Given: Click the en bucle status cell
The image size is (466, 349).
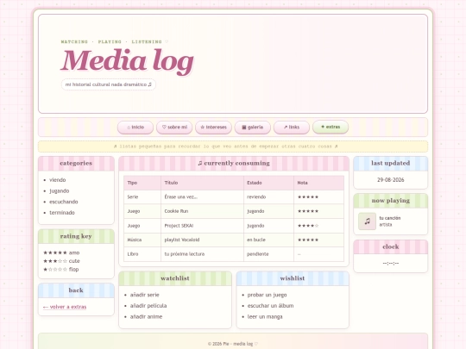Looking at the screenshot, I should [268, 240].
